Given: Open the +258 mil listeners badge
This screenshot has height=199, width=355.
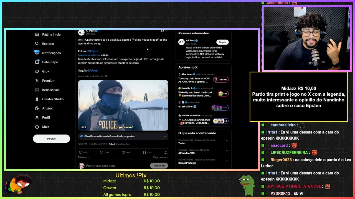Looking at the screenshot, I should point(221,80).
